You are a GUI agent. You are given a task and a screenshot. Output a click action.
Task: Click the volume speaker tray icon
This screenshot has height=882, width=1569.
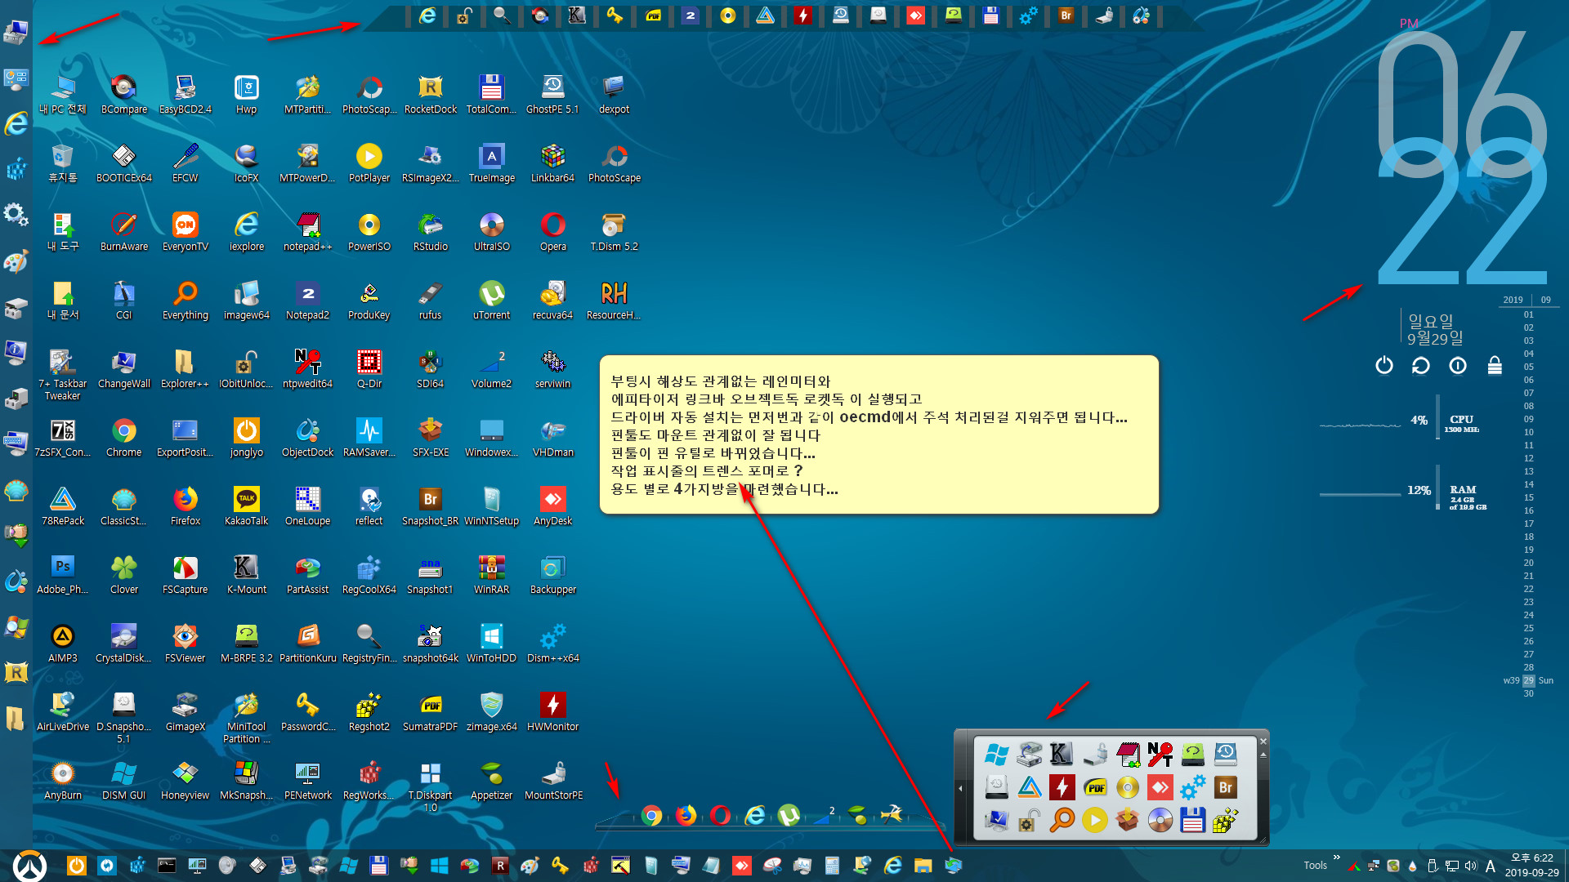point(1471,866)
